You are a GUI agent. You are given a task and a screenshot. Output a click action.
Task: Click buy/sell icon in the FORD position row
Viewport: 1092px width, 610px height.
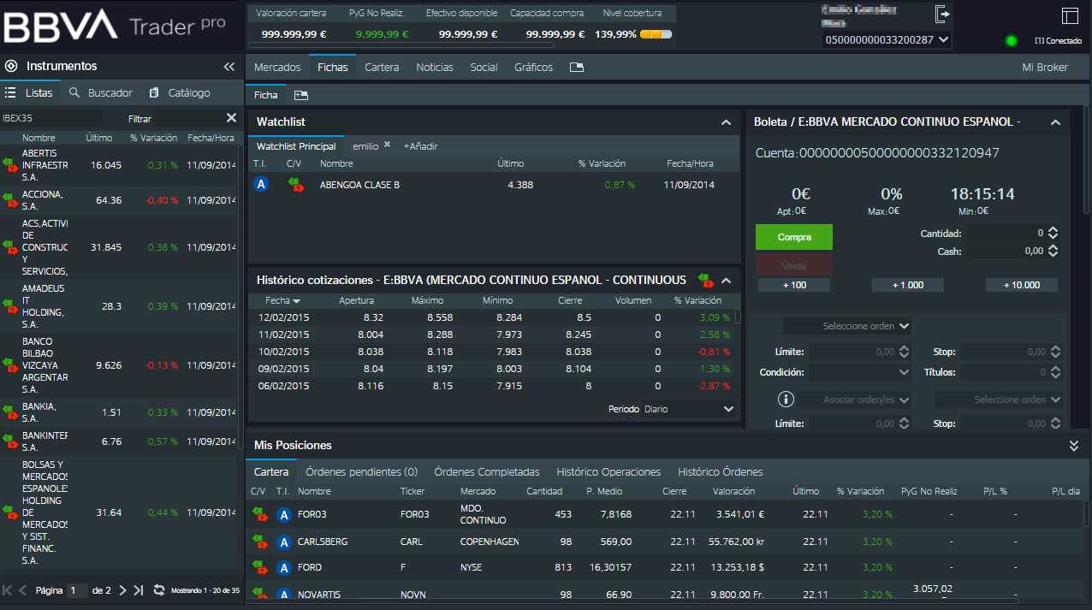point(258,567)
